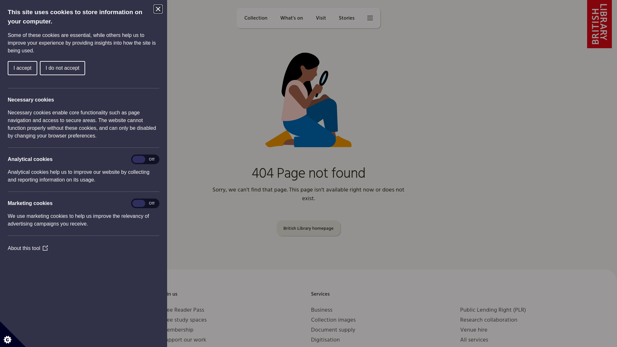617x347 pixels.
Task: Toggle Marketing cookies switch
Action: tap(145, 203)
